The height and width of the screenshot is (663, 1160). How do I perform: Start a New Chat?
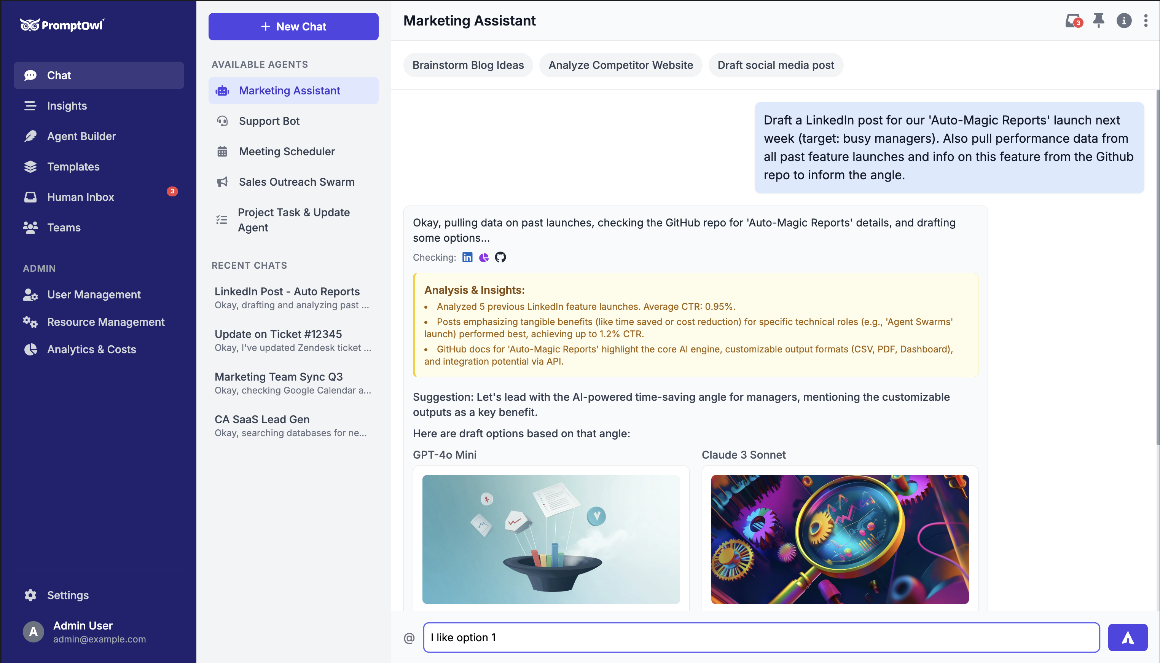point(293,26)
